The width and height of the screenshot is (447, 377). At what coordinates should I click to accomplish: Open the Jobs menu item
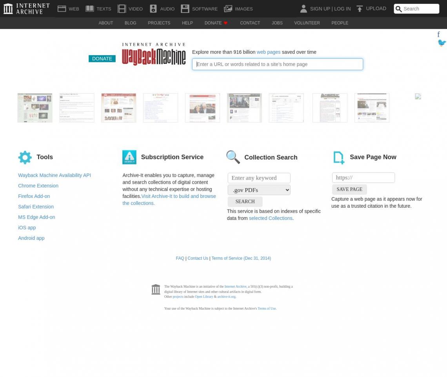pos(277,23)
